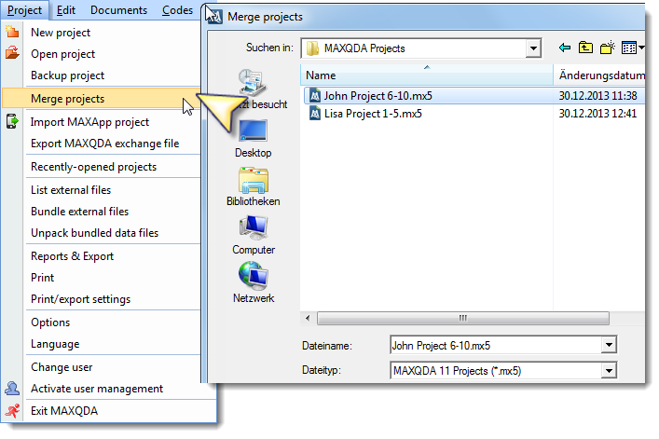Click the Open project folder icon
The height and width of the screenshot is (439, 659).
coord(12,53)
